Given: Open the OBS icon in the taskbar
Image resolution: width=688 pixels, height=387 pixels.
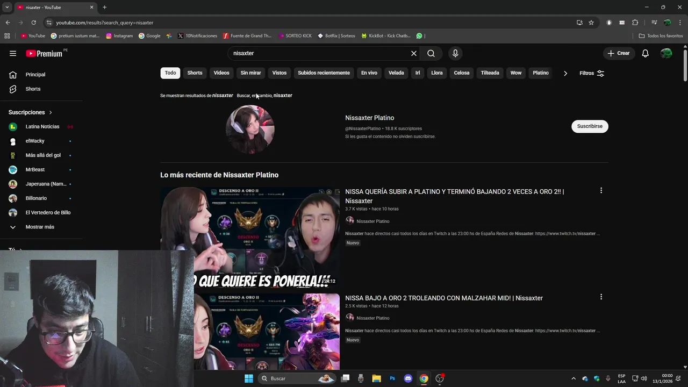Looking at the screenshot, I should point(440,378).
